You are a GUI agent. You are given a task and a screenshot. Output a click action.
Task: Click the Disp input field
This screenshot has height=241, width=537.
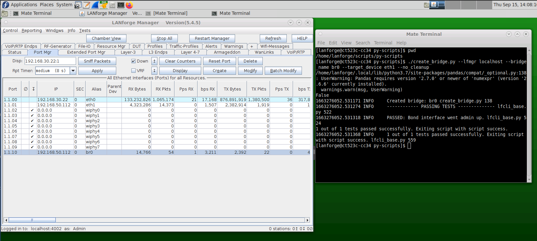[50, 61]
